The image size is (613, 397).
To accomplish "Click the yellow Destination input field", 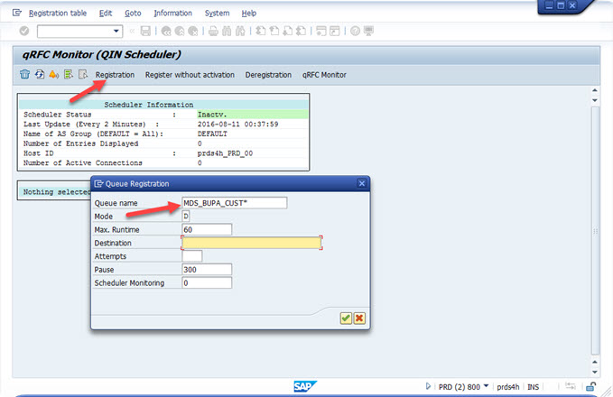I will tap(251, 243).
